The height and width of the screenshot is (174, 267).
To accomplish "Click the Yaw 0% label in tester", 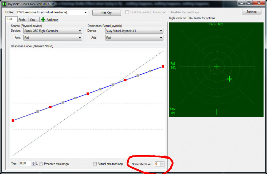I will 172,111.
